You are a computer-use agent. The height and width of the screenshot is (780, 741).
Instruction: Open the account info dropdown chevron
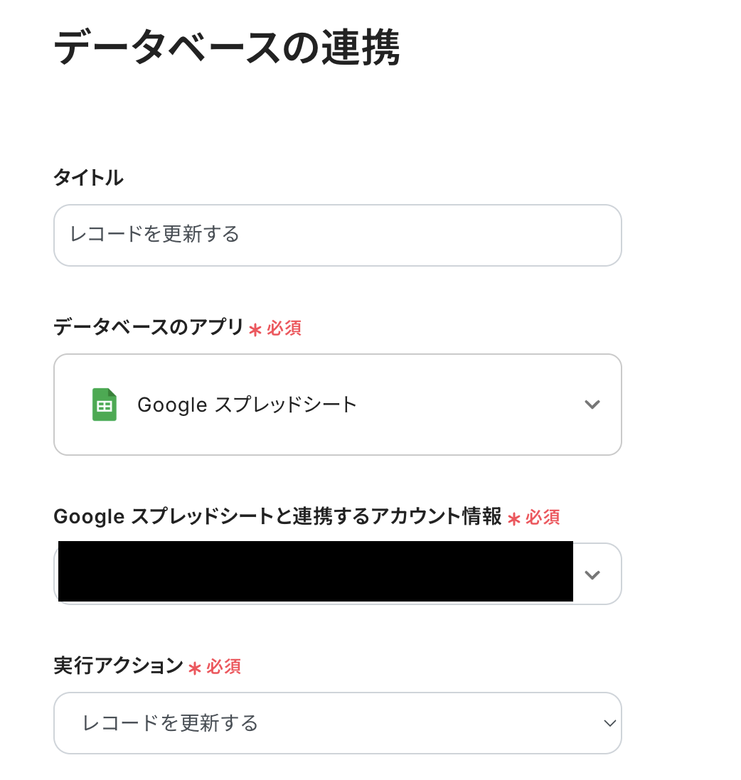(x=592, y=575)
